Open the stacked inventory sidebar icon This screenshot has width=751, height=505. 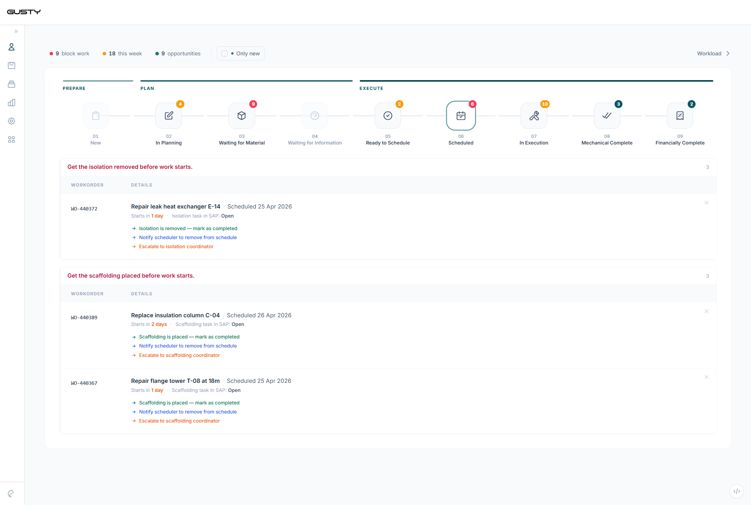pyautogui.click(x=11, y=84)
